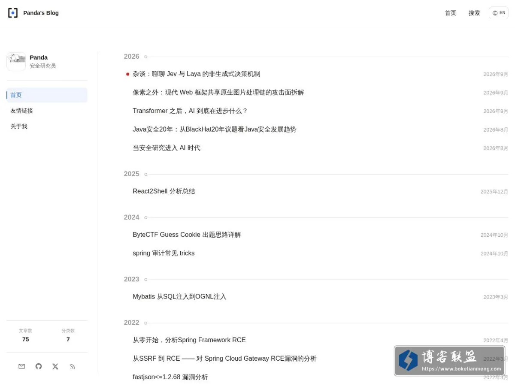This screenshot has height=386, width=515.
Task: Open 搜索 in the top navigation
Action: (474, 13)
